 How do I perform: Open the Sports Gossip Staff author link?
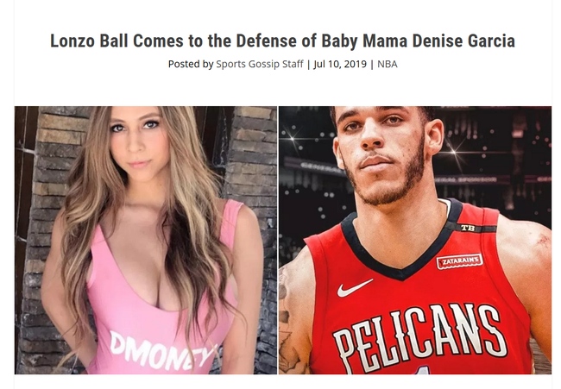[x=260, y=64]
